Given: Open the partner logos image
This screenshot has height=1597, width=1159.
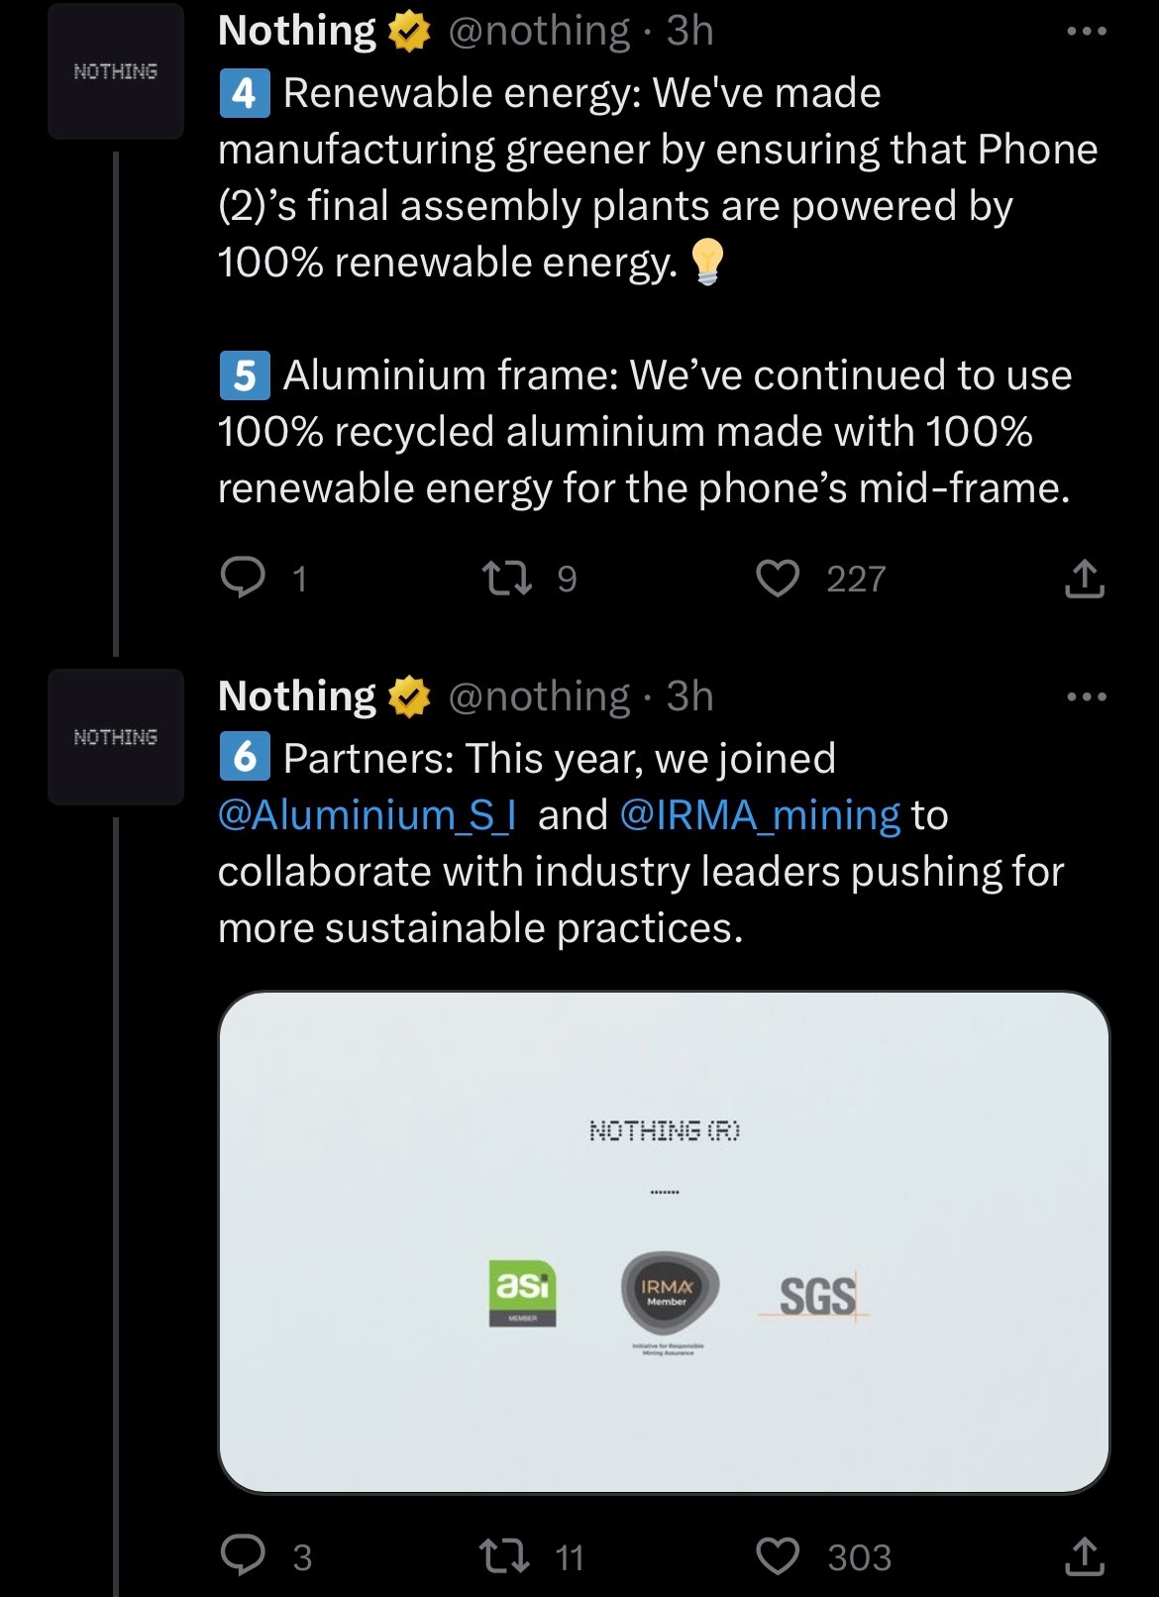Looking at the screenshot, I should 663,1241.
